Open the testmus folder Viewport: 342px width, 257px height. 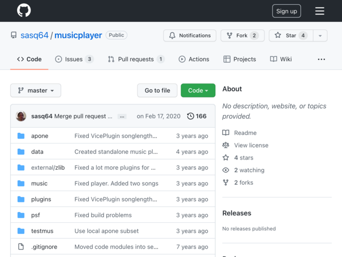coord(42,231)
